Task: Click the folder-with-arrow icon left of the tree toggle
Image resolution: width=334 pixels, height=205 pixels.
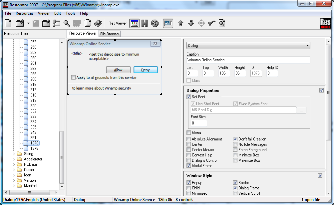Action: 46,23
